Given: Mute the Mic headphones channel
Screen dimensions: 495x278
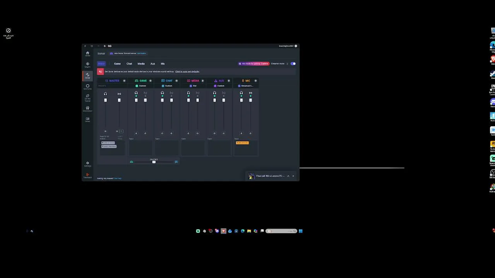Looking at the screenshot, I should [x=241, y=133].
